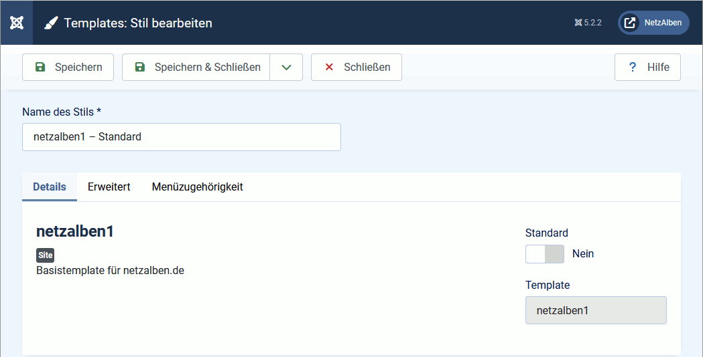Click the Joomla version 5.2.2 icon
Image resolution: width=703 pixels, height=357 pixels.
[x=578, y=23]
